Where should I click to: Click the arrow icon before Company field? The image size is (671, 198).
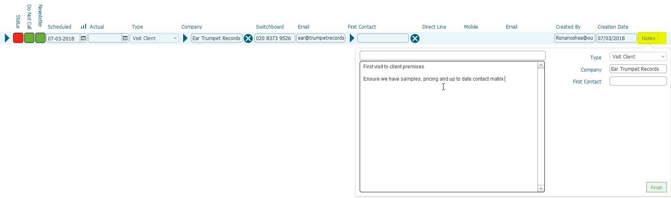point(185,38)
